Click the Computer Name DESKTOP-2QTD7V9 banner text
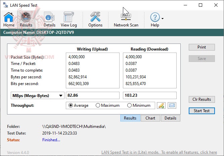This screenshot has width=224, height=156. pyautogui.click(x=39, y=32)
